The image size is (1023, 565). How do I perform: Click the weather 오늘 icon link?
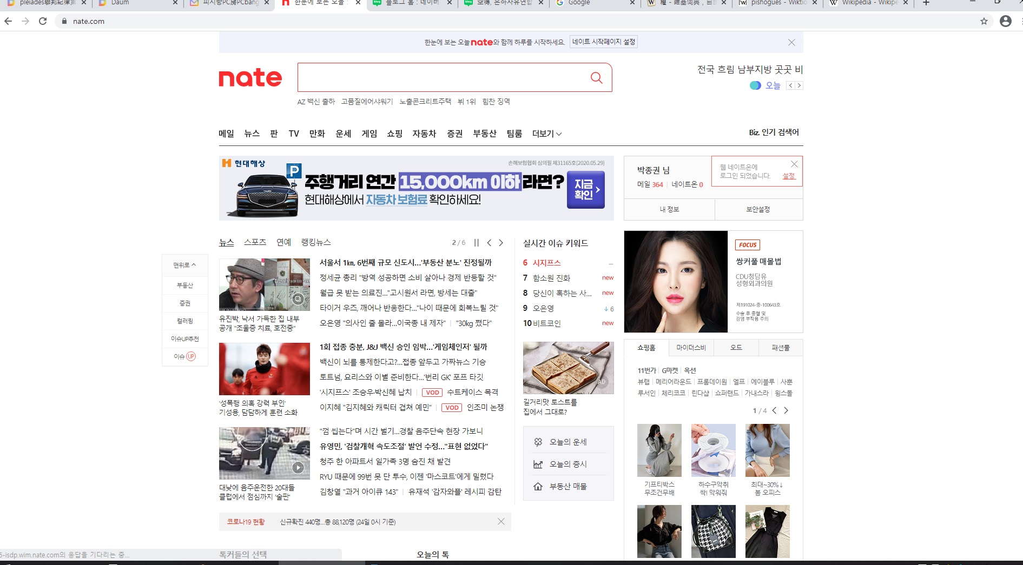click(765, 85)
